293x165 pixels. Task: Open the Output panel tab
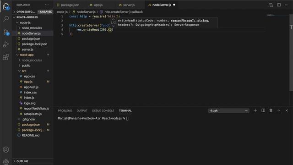pos(82,111)
